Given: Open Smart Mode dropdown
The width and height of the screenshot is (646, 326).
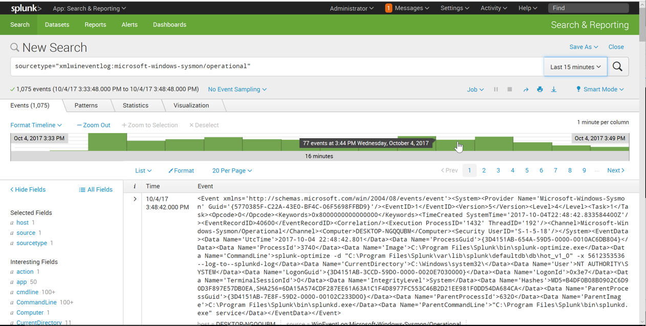Looking at the screenshot, I should [600, 89].
